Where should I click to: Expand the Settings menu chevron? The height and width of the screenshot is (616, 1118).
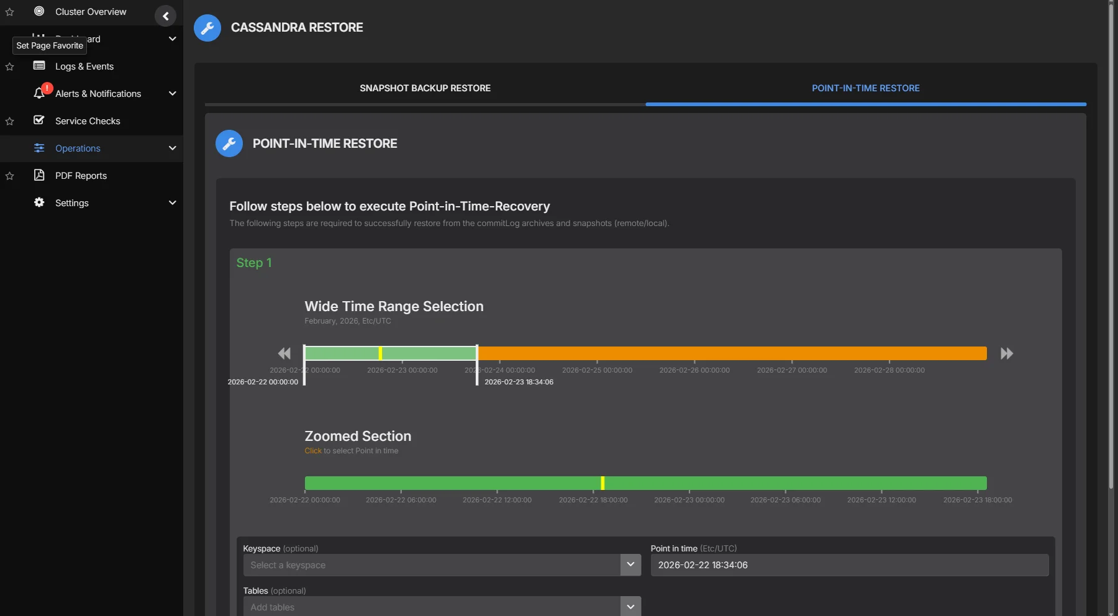(x=172, y=202)
